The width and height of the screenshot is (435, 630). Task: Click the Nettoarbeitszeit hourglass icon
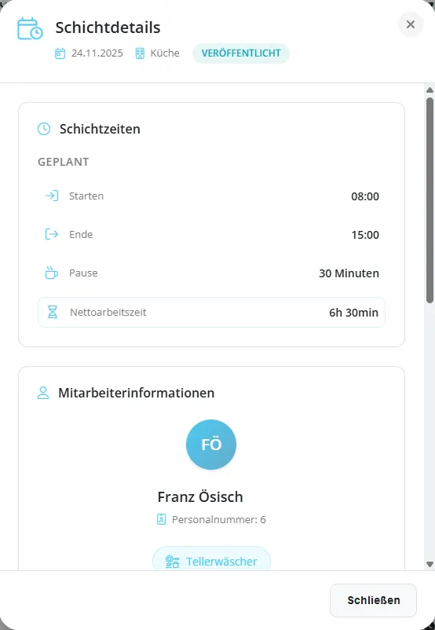point(53,312)
